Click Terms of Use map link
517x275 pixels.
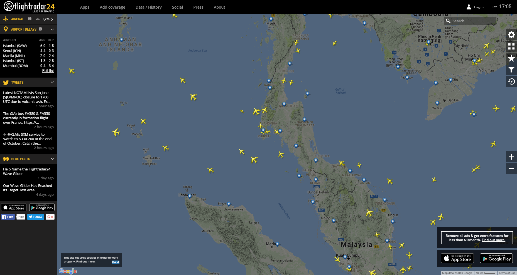[x=507, y=273]
